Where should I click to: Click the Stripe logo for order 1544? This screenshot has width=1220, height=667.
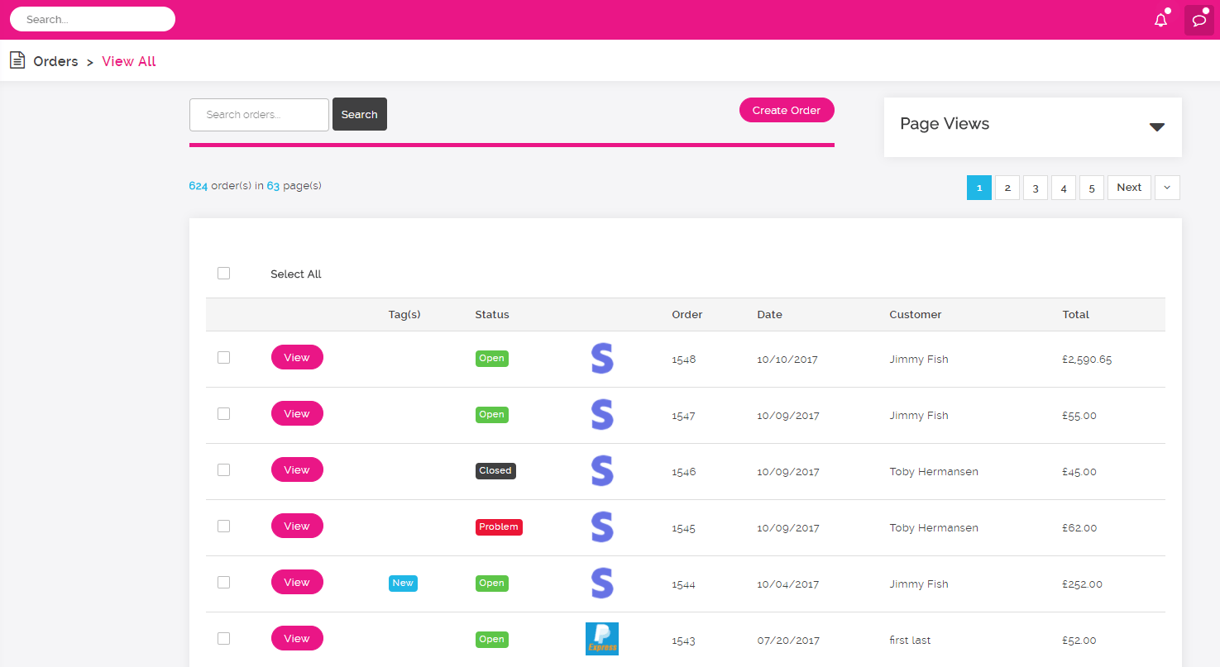(x=602, y=584)
